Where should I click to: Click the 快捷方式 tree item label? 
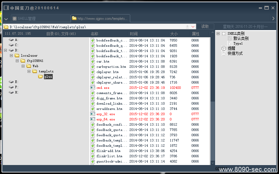click(x=235, y=53)
